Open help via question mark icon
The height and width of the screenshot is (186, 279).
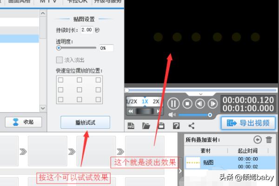176,126
